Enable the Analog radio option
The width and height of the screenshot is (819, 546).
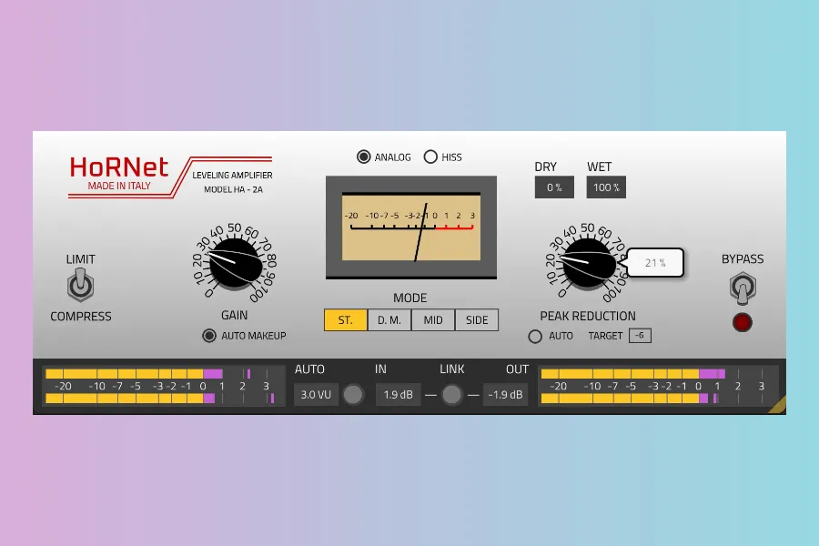coord(364,157)
